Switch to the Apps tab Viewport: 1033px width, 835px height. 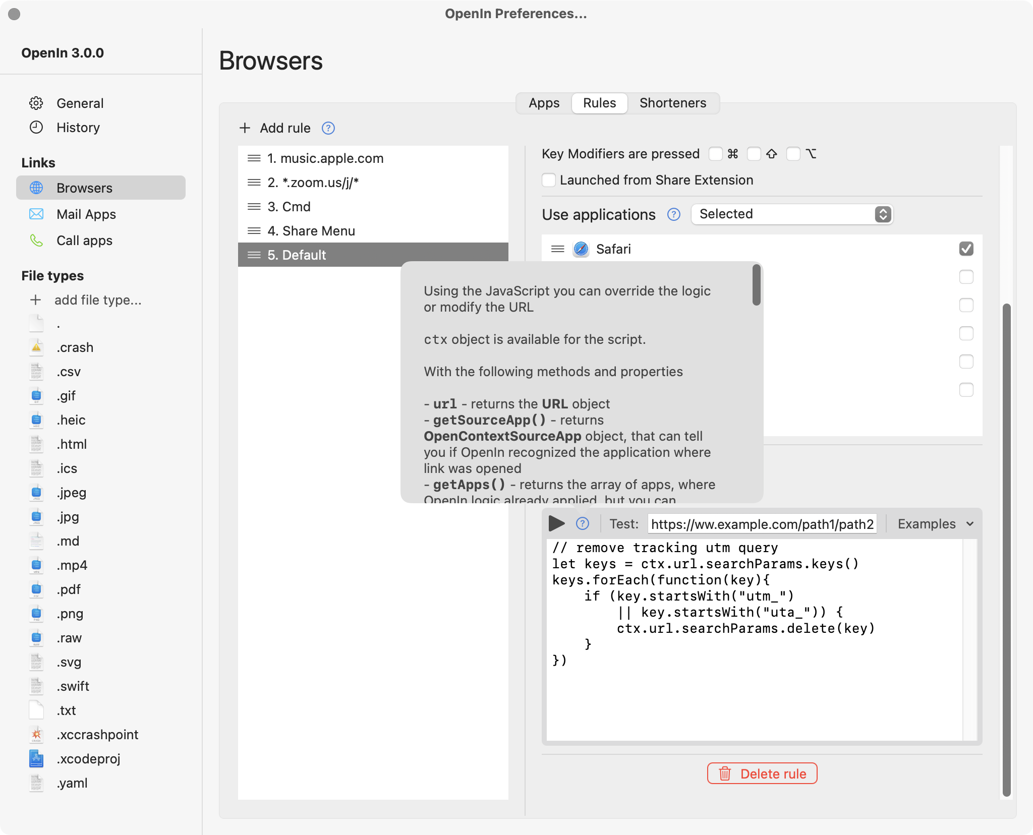pos(544,103)
